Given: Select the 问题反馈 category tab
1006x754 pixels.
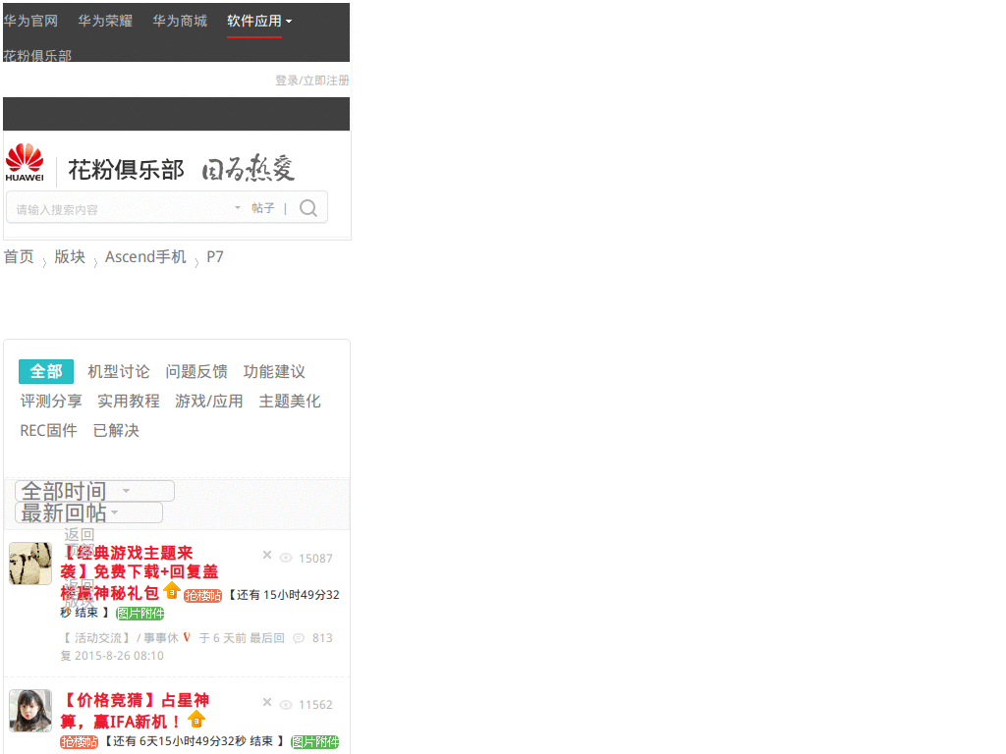Looking at the screenshot, I should click(x=196, y=371).
